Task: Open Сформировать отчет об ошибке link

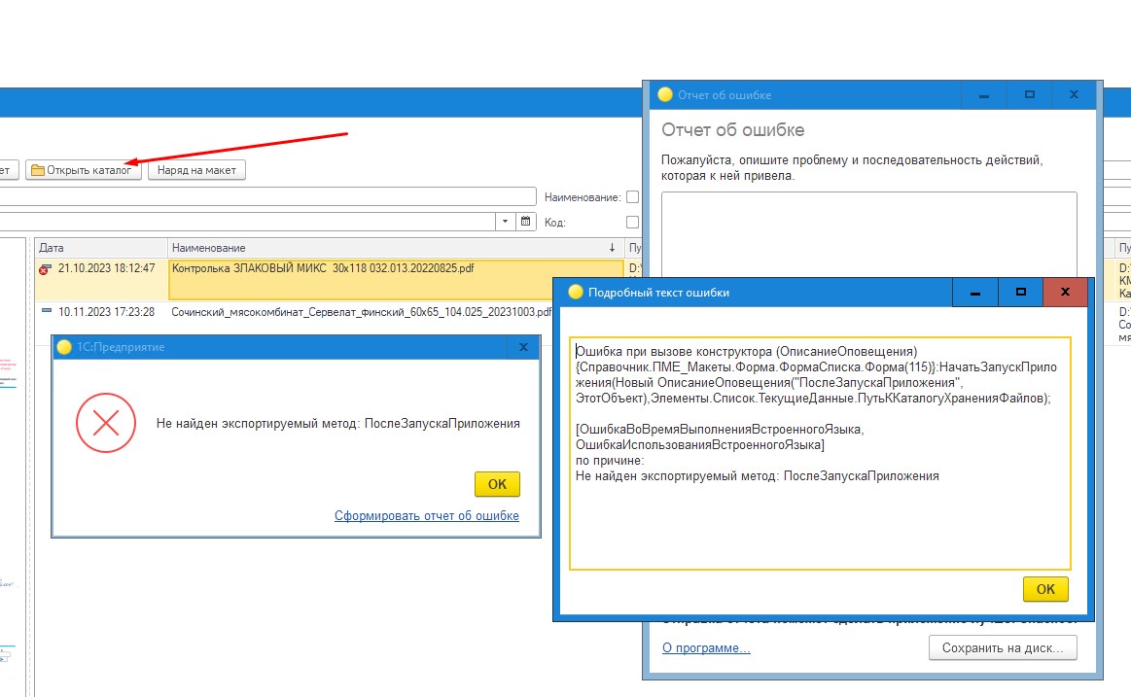Action: pos(427,516)
